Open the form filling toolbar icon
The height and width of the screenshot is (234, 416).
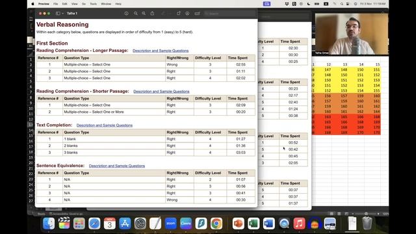[197, 13]
